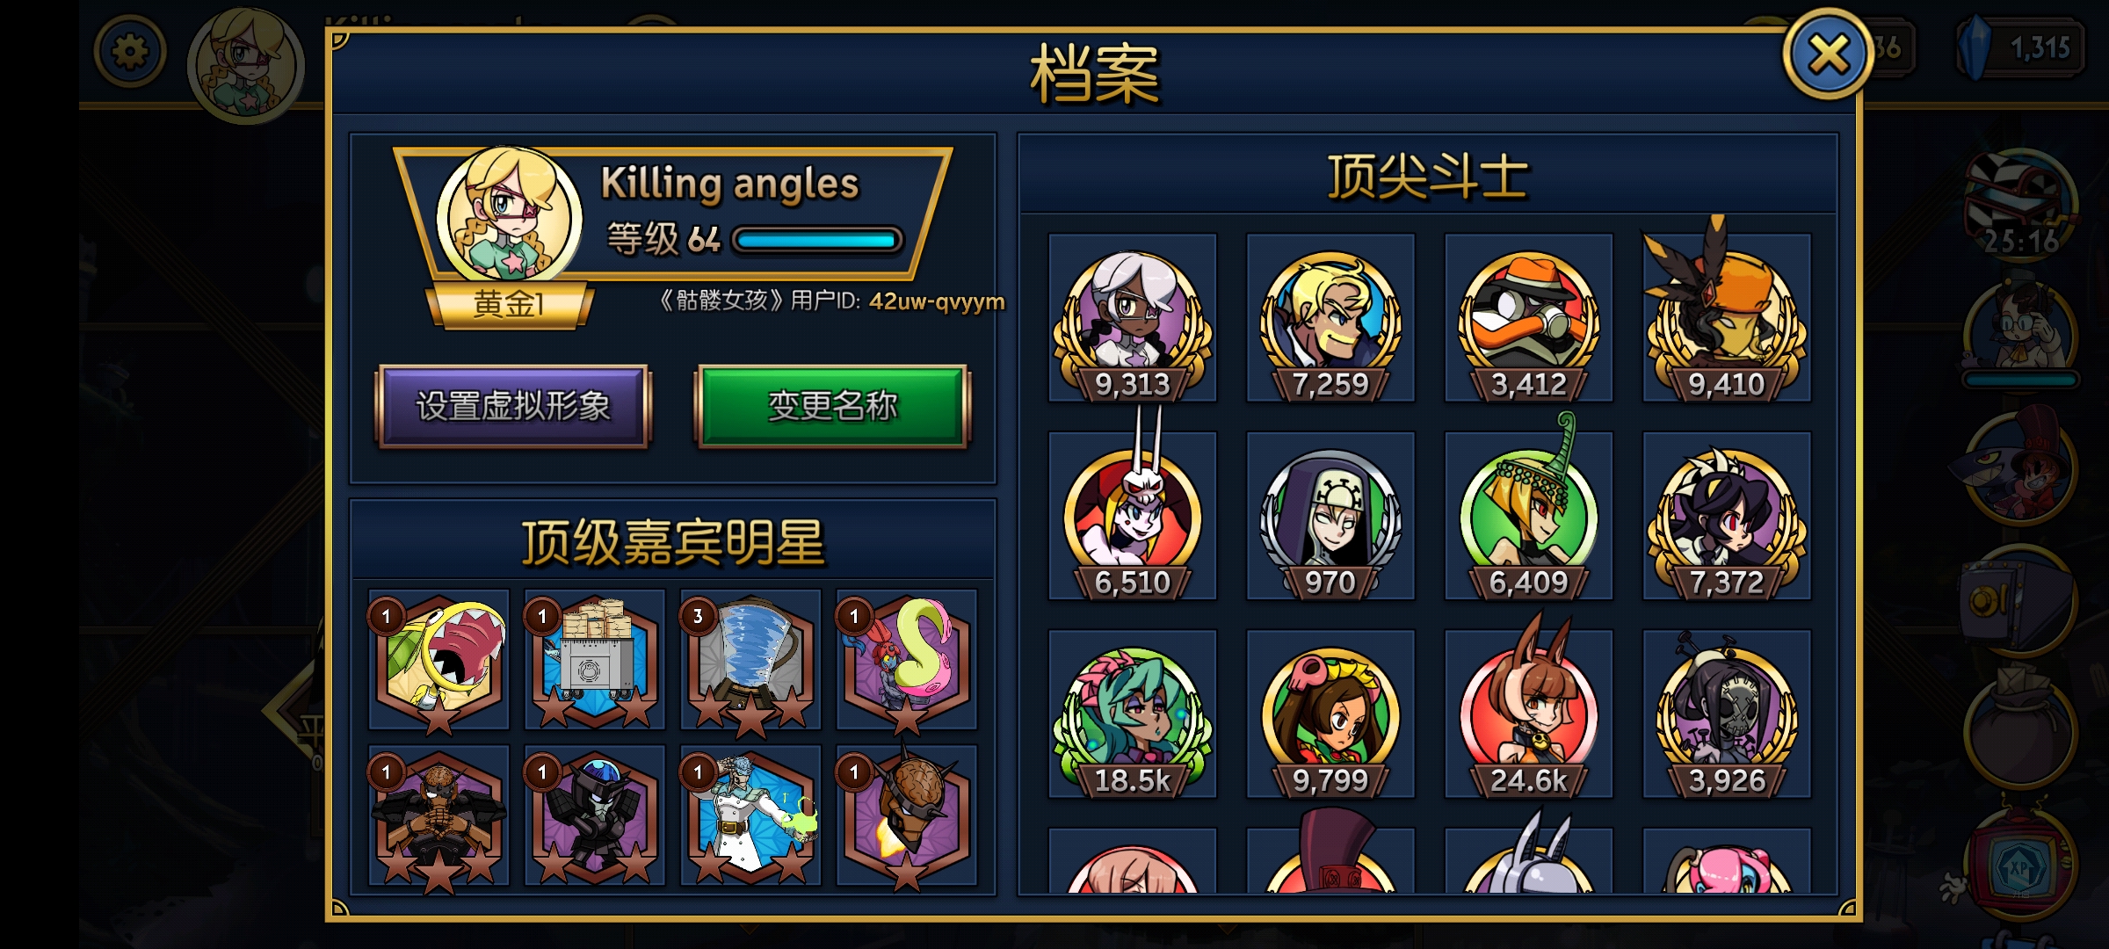Choose the pink serpent guest star
Viewport: 2109px width, 949px height.
click(906, 661)
